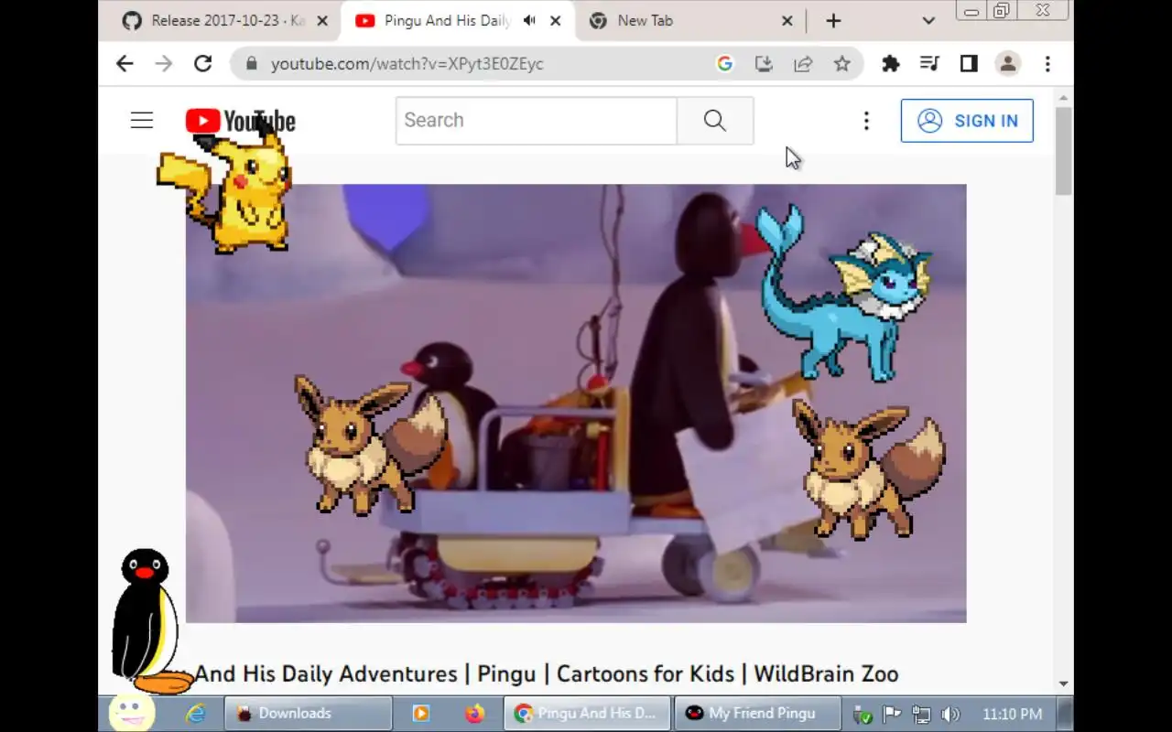Close the Pingu YouTube tab
This screenshot has height=732, width=1172.
556,20
